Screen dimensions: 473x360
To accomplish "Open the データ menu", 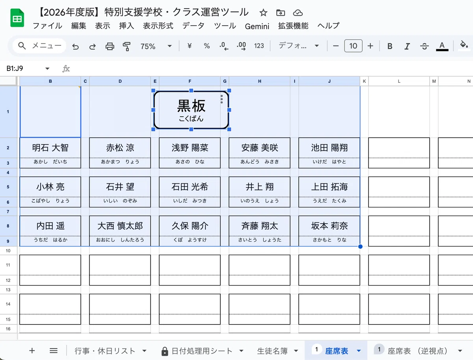I will coord(193,26).
